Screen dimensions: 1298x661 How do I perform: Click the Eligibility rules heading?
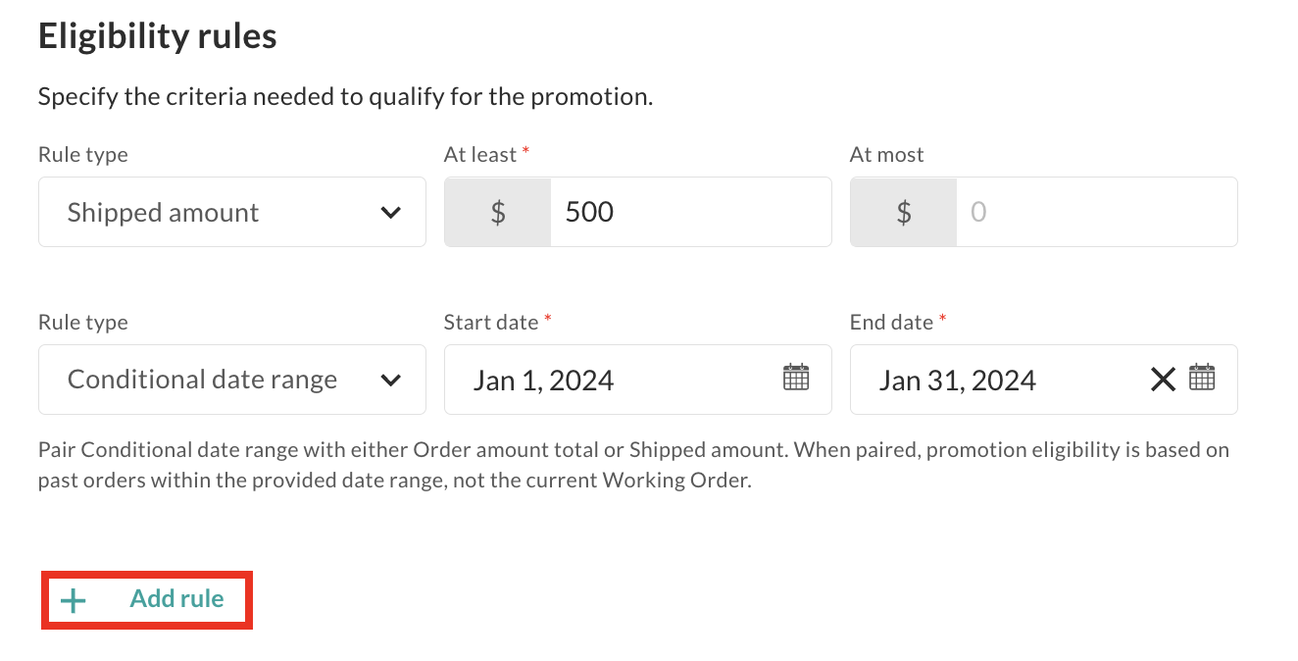pos(157,36)
